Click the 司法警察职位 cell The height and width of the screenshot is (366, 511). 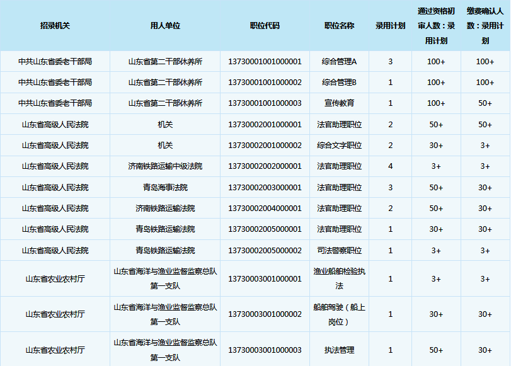pos(339,251)
